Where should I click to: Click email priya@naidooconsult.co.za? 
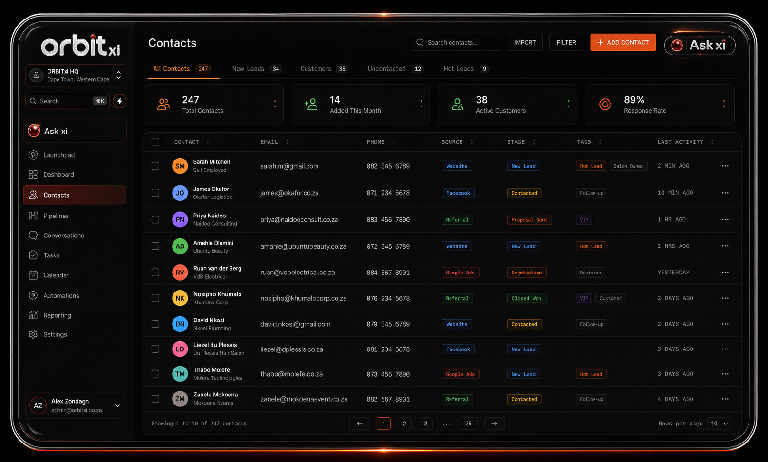pos(299,220)
